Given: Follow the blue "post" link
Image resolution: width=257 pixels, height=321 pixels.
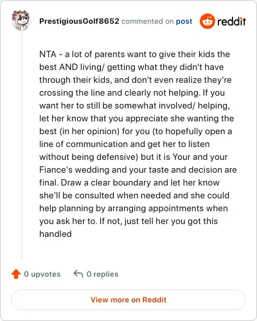Looking at the screenshot, I should pyautogui.click(x=184, y=21).
